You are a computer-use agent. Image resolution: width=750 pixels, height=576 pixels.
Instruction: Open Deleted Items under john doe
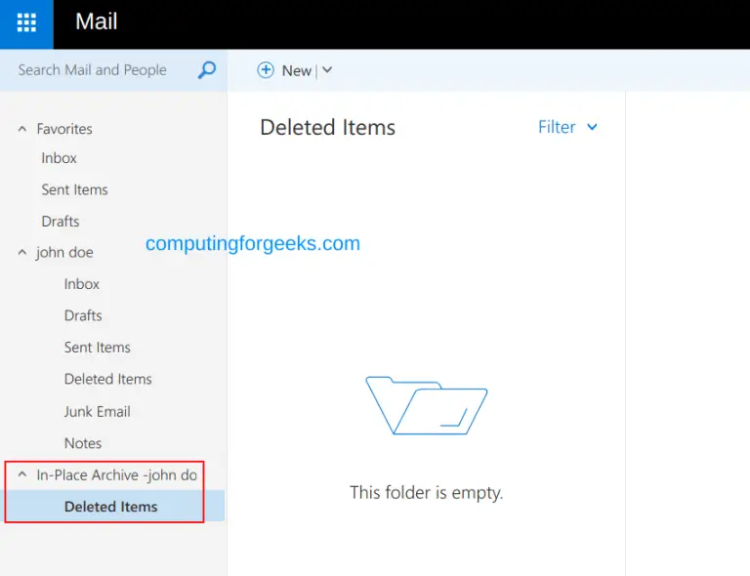[x=108, y=379]
